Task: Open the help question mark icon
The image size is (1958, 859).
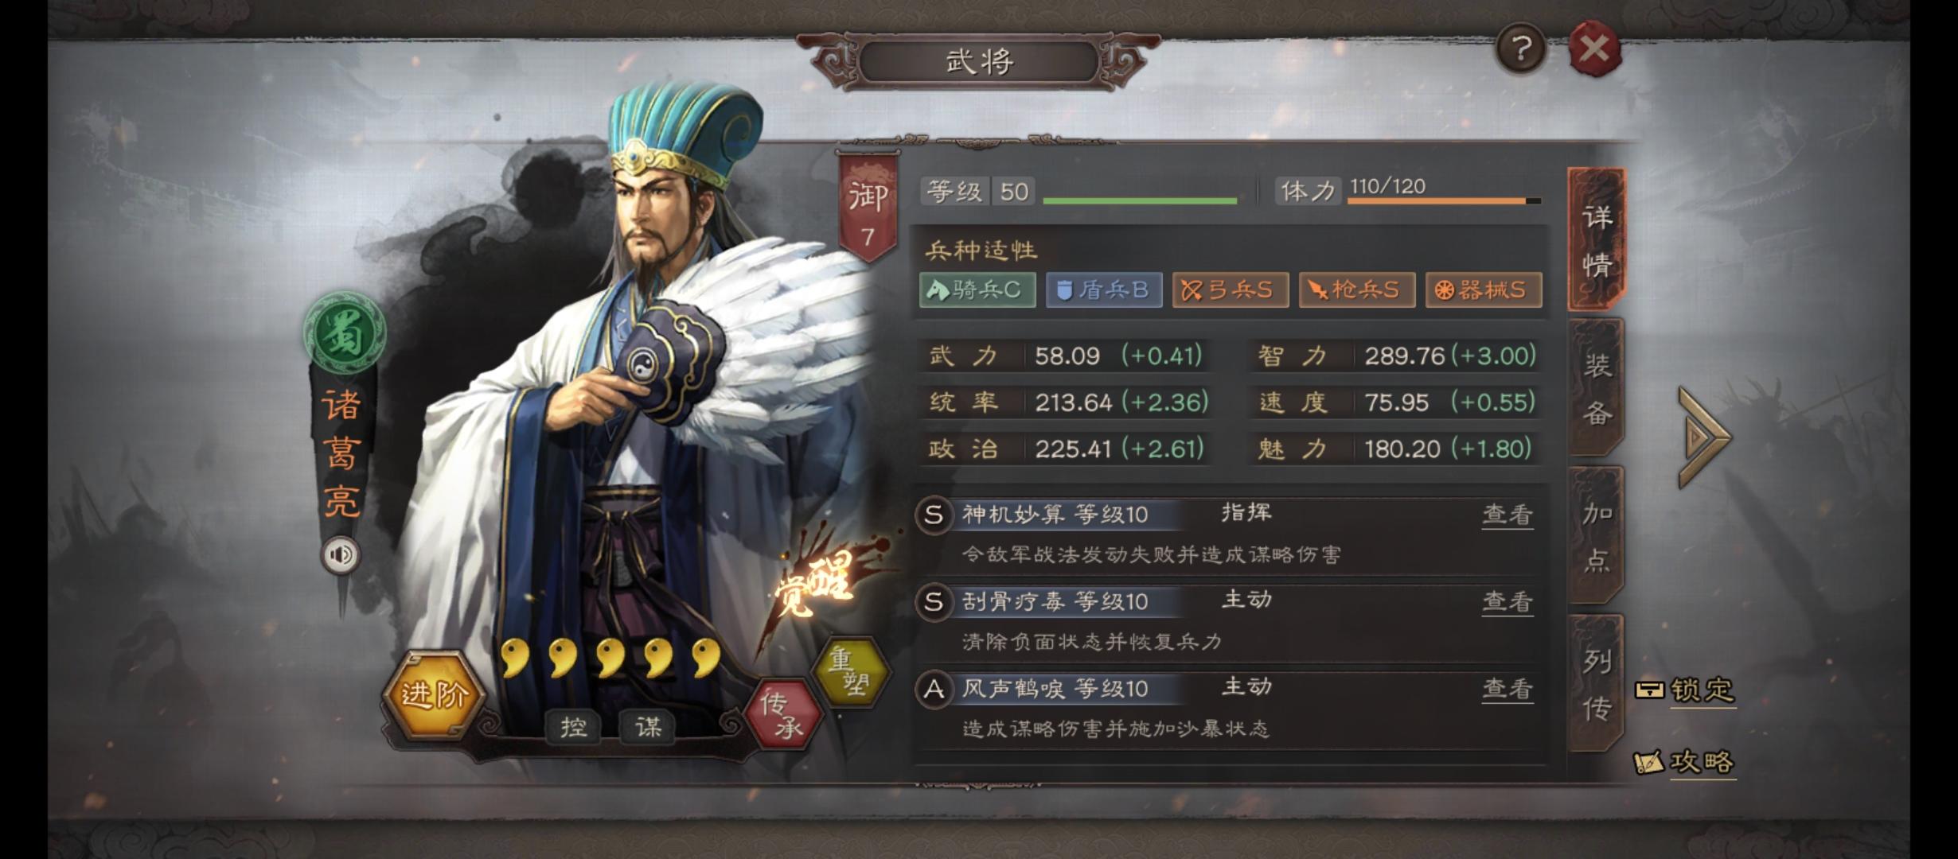Action: pos(1521,49)
